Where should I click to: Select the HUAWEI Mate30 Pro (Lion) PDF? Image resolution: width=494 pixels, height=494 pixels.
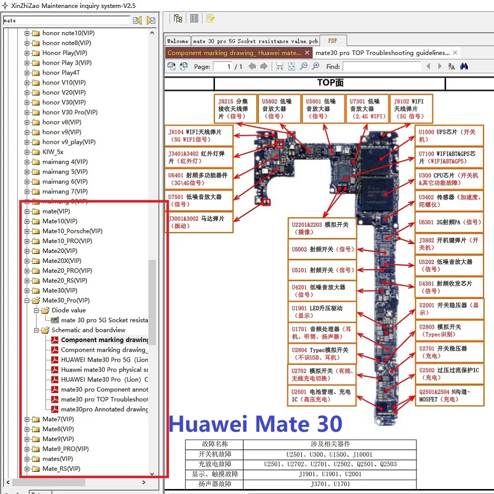pos(104,379)
